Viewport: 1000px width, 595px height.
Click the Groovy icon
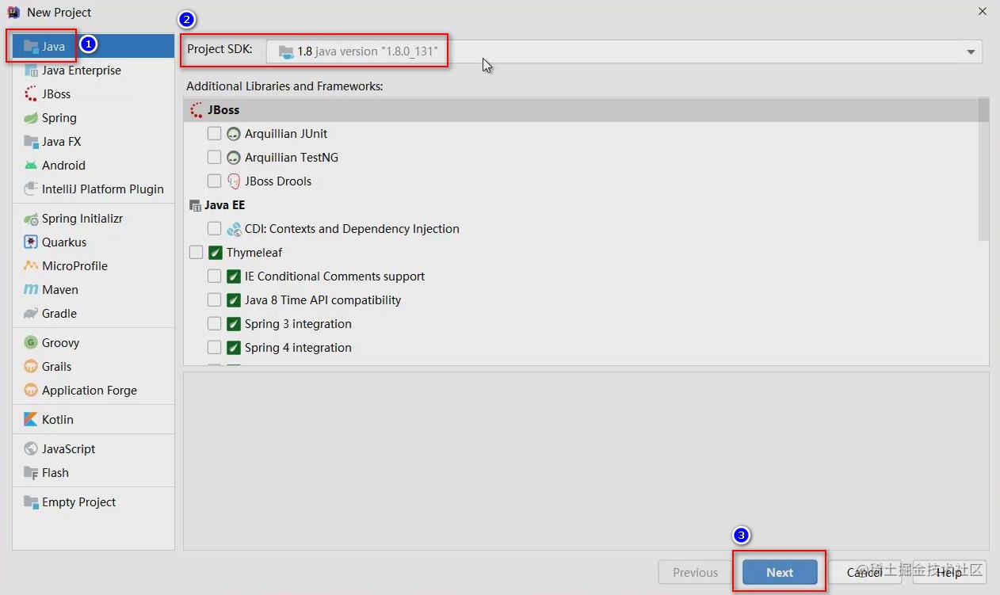pos(31,343)
